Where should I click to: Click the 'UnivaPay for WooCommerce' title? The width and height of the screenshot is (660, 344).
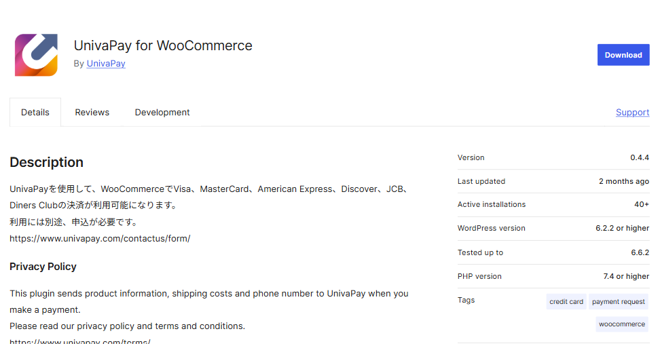[x=163, y=46]
